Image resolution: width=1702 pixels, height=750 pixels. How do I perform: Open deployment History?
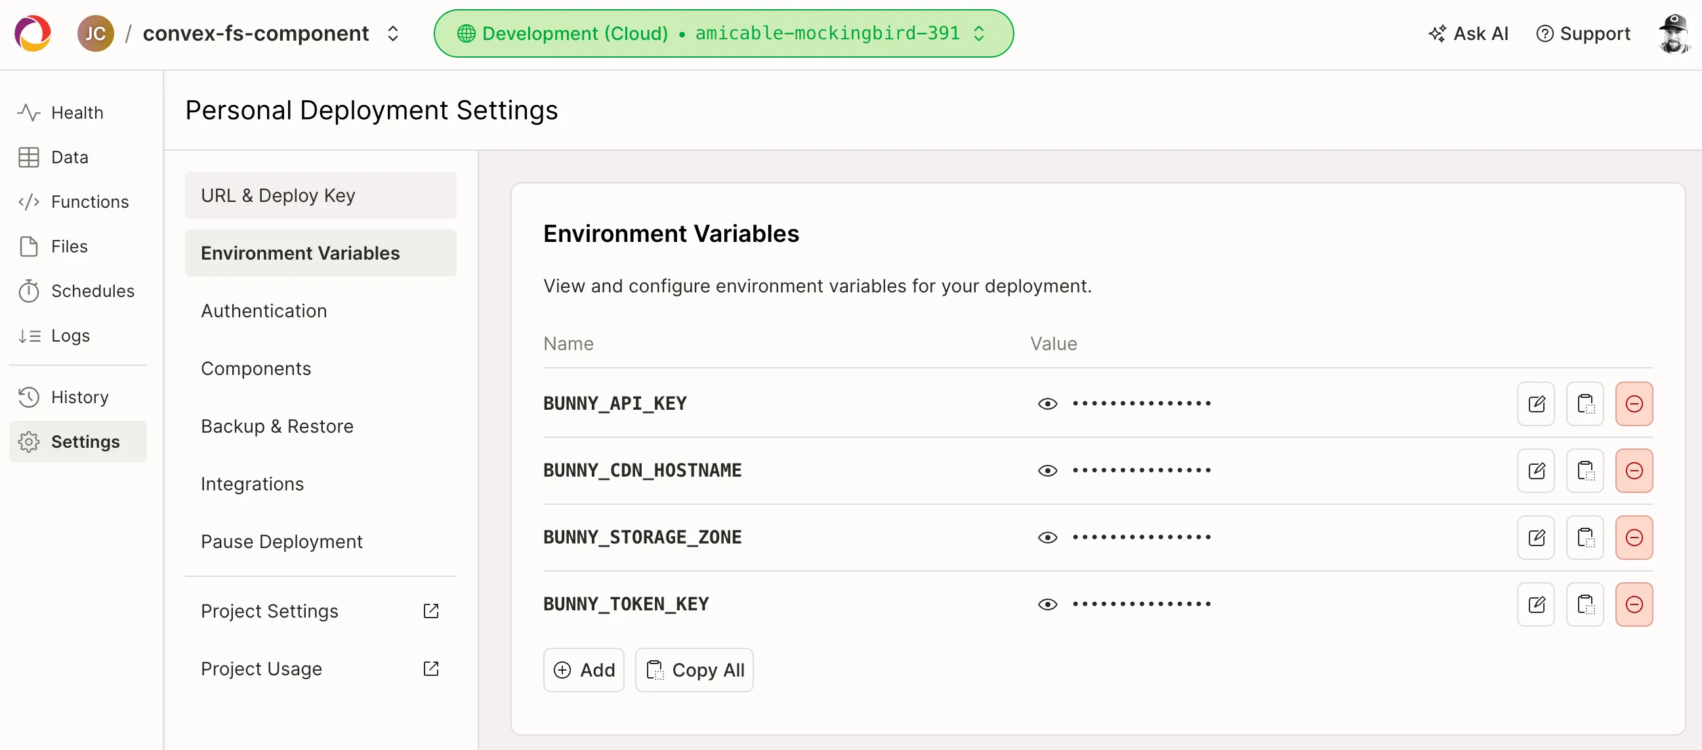coord(79,397)
